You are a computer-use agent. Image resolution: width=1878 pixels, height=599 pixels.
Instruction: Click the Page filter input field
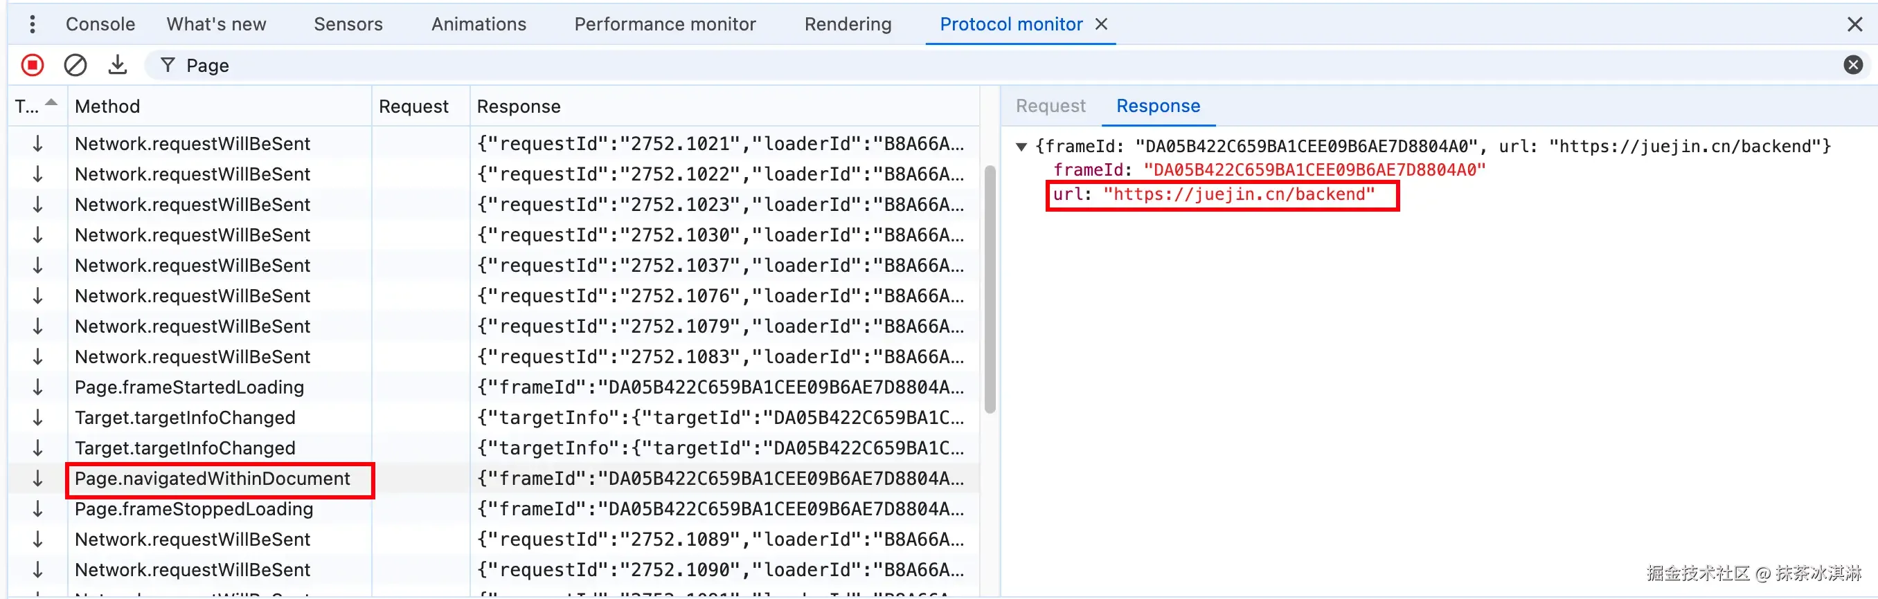(1010, 66)
